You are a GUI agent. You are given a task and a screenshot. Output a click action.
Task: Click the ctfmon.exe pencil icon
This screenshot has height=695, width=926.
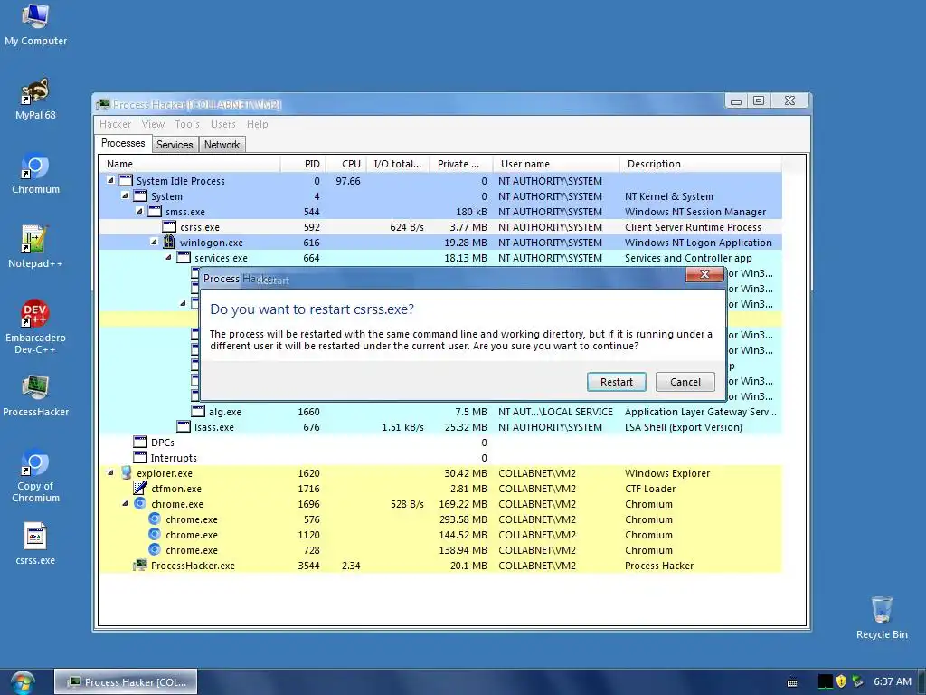click(x=140, y=488)
